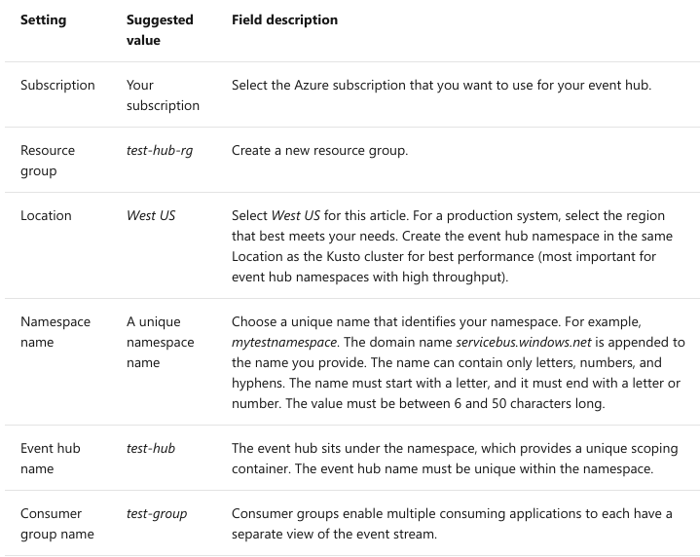Click the "Field description" column header
Viewport: 700px width, 557px height.
click(x=284, y=20)
